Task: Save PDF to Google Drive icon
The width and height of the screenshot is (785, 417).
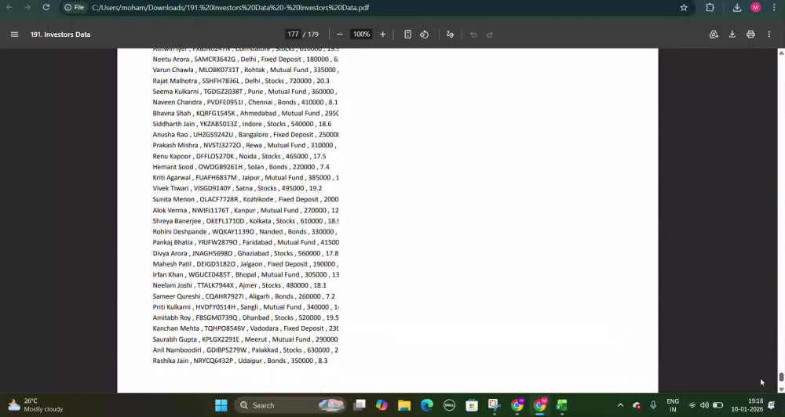Action: pyautogui.click(x=714, y=34)
